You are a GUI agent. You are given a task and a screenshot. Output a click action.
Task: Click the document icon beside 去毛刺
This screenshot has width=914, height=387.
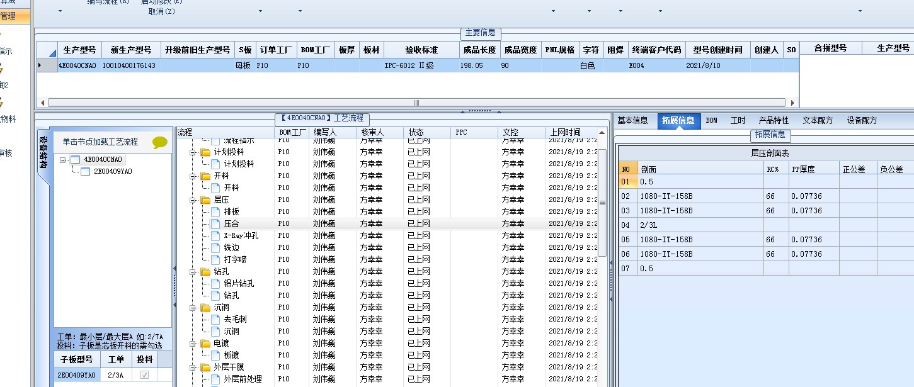point(215,320)
